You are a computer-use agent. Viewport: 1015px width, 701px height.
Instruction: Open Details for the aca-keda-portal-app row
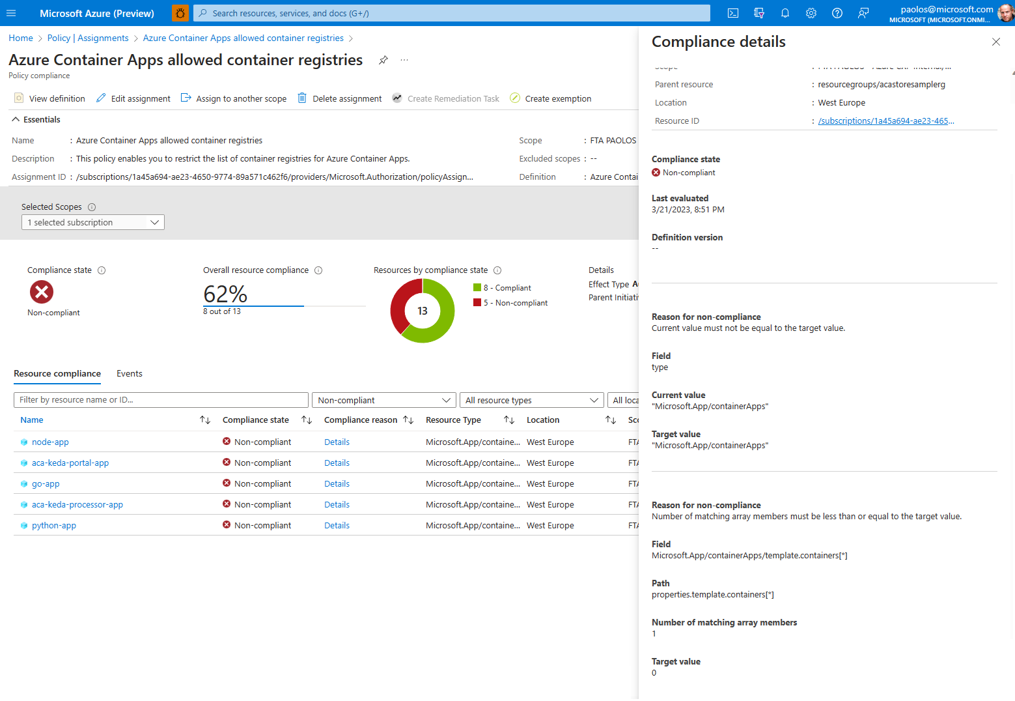pos(337,463)
